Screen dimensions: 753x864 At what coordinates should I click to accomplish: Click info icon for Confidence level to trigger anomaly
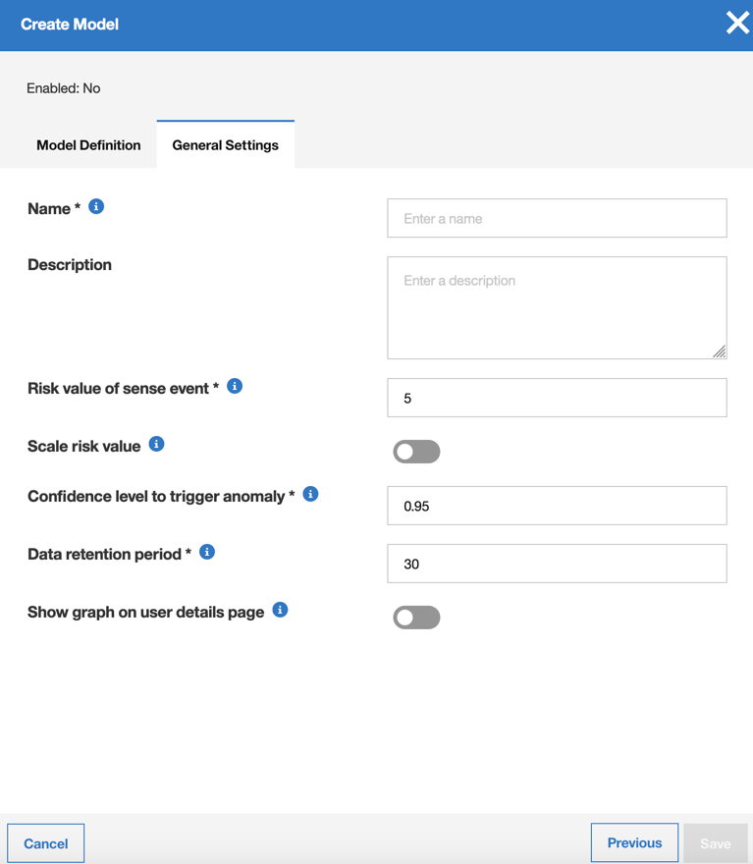click(x=310, y=494)
